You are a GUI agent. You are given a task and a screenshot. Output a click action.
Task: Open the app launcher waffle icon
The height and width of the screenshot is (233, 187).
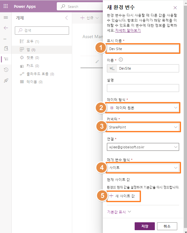click(6, 6)
